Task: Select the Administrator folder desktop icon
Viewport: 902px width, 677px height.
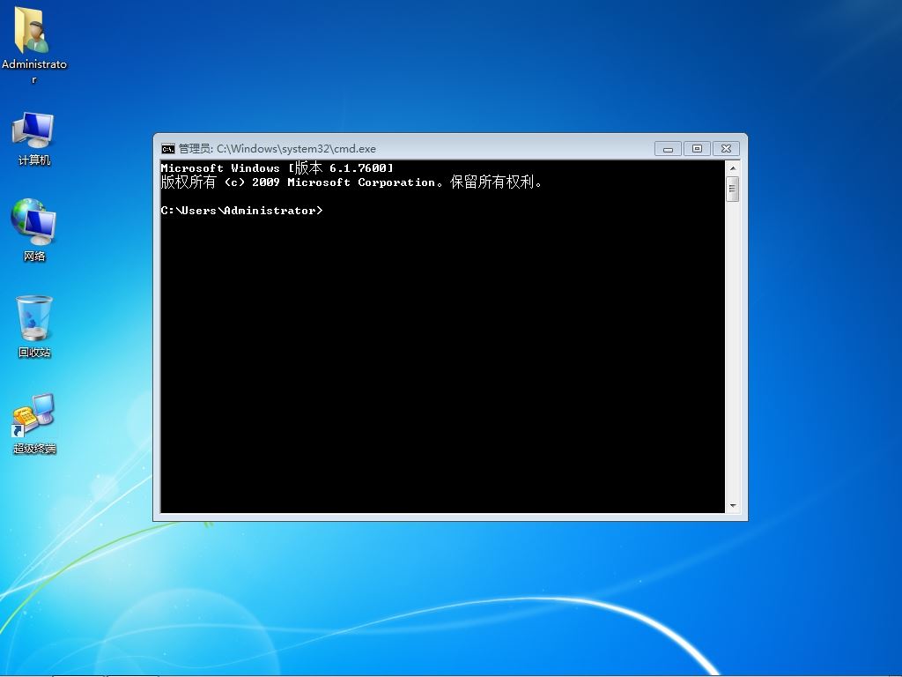Action: (x=33, y=45)
